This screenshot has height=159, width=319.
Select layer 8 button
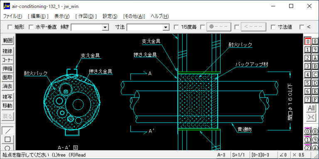pos(315,41)
